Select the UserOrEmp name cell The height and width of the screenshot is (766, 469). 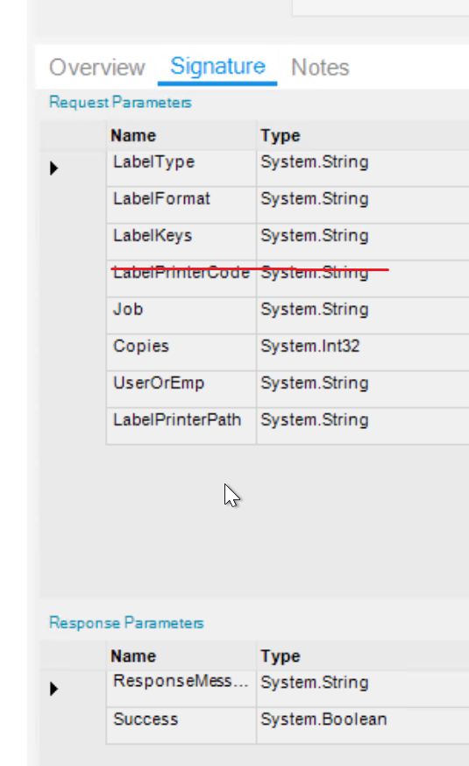tap(181, 390)
